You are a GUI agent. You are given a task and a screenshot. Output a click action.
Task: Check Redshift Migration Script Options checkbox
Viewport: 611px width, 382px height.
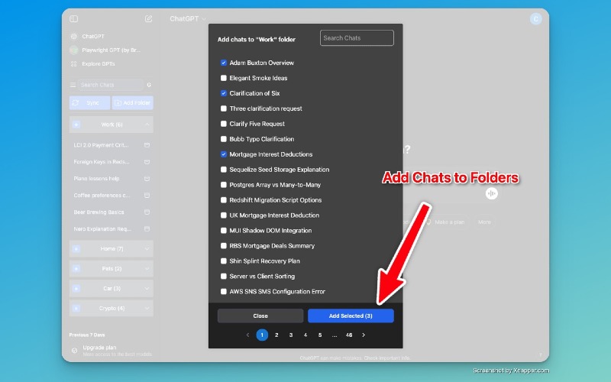223,200
